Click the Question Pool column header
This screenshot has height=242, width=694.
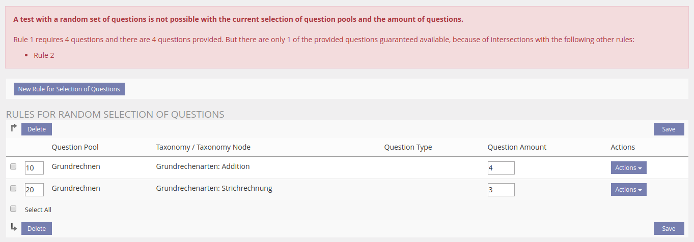tap(75, 147)
